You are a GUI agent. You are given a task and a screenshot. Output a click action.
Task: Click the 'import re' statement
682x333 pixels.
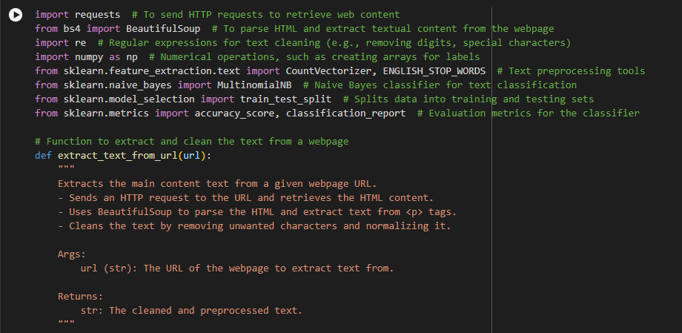(61, 43)
